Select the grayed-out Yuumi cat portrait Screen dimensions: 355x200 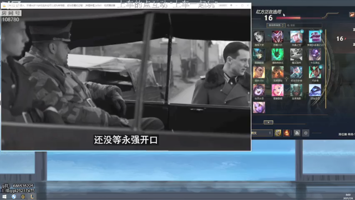point(296,54)
